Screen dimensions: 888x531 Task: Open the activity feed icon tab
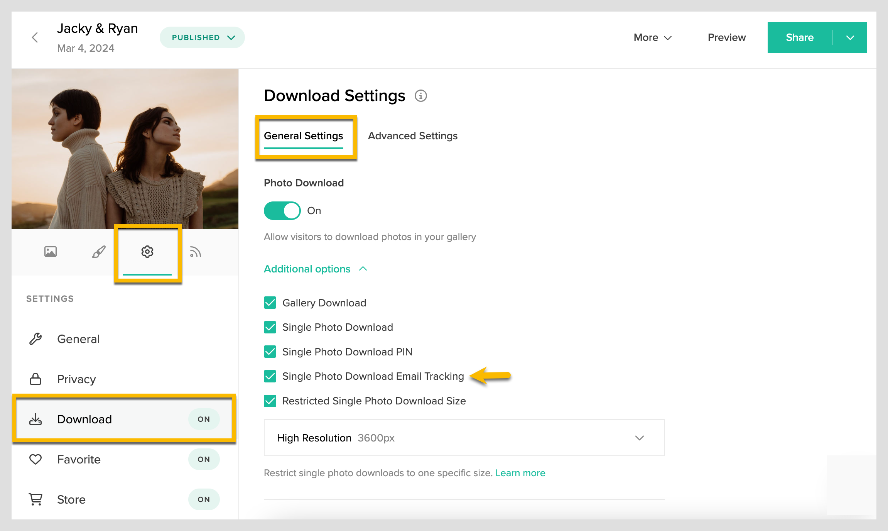coord(195,252)
